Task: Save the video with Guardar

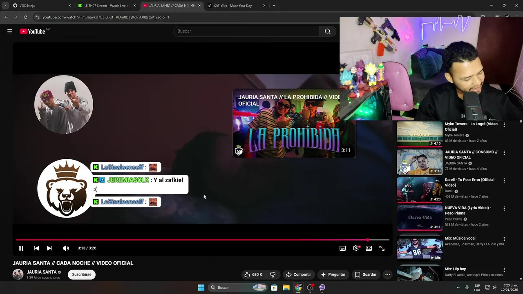Action: (x=365, y=274)
